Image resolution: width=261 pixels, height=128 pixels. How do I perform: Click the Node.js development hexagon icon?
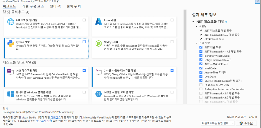(98, 44)
